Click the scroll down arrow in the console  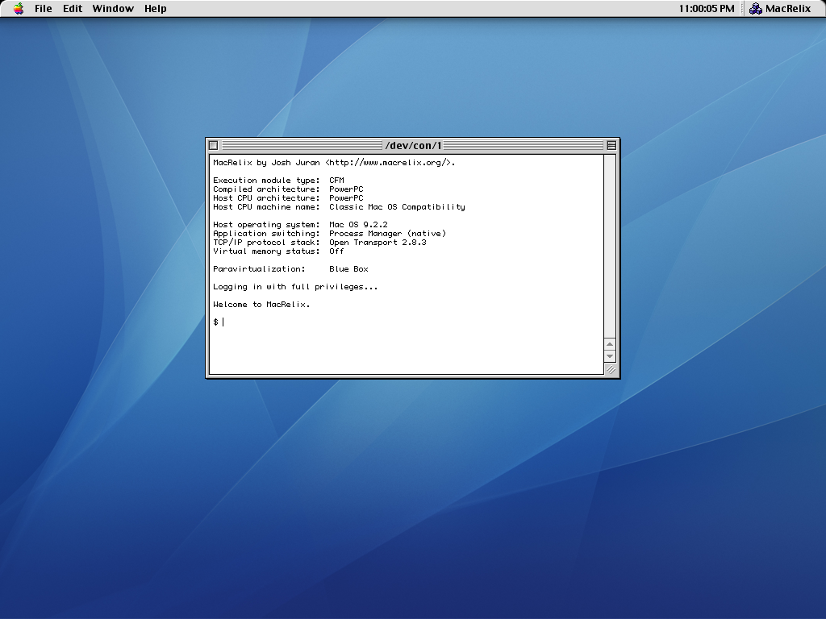click(610, 356)
